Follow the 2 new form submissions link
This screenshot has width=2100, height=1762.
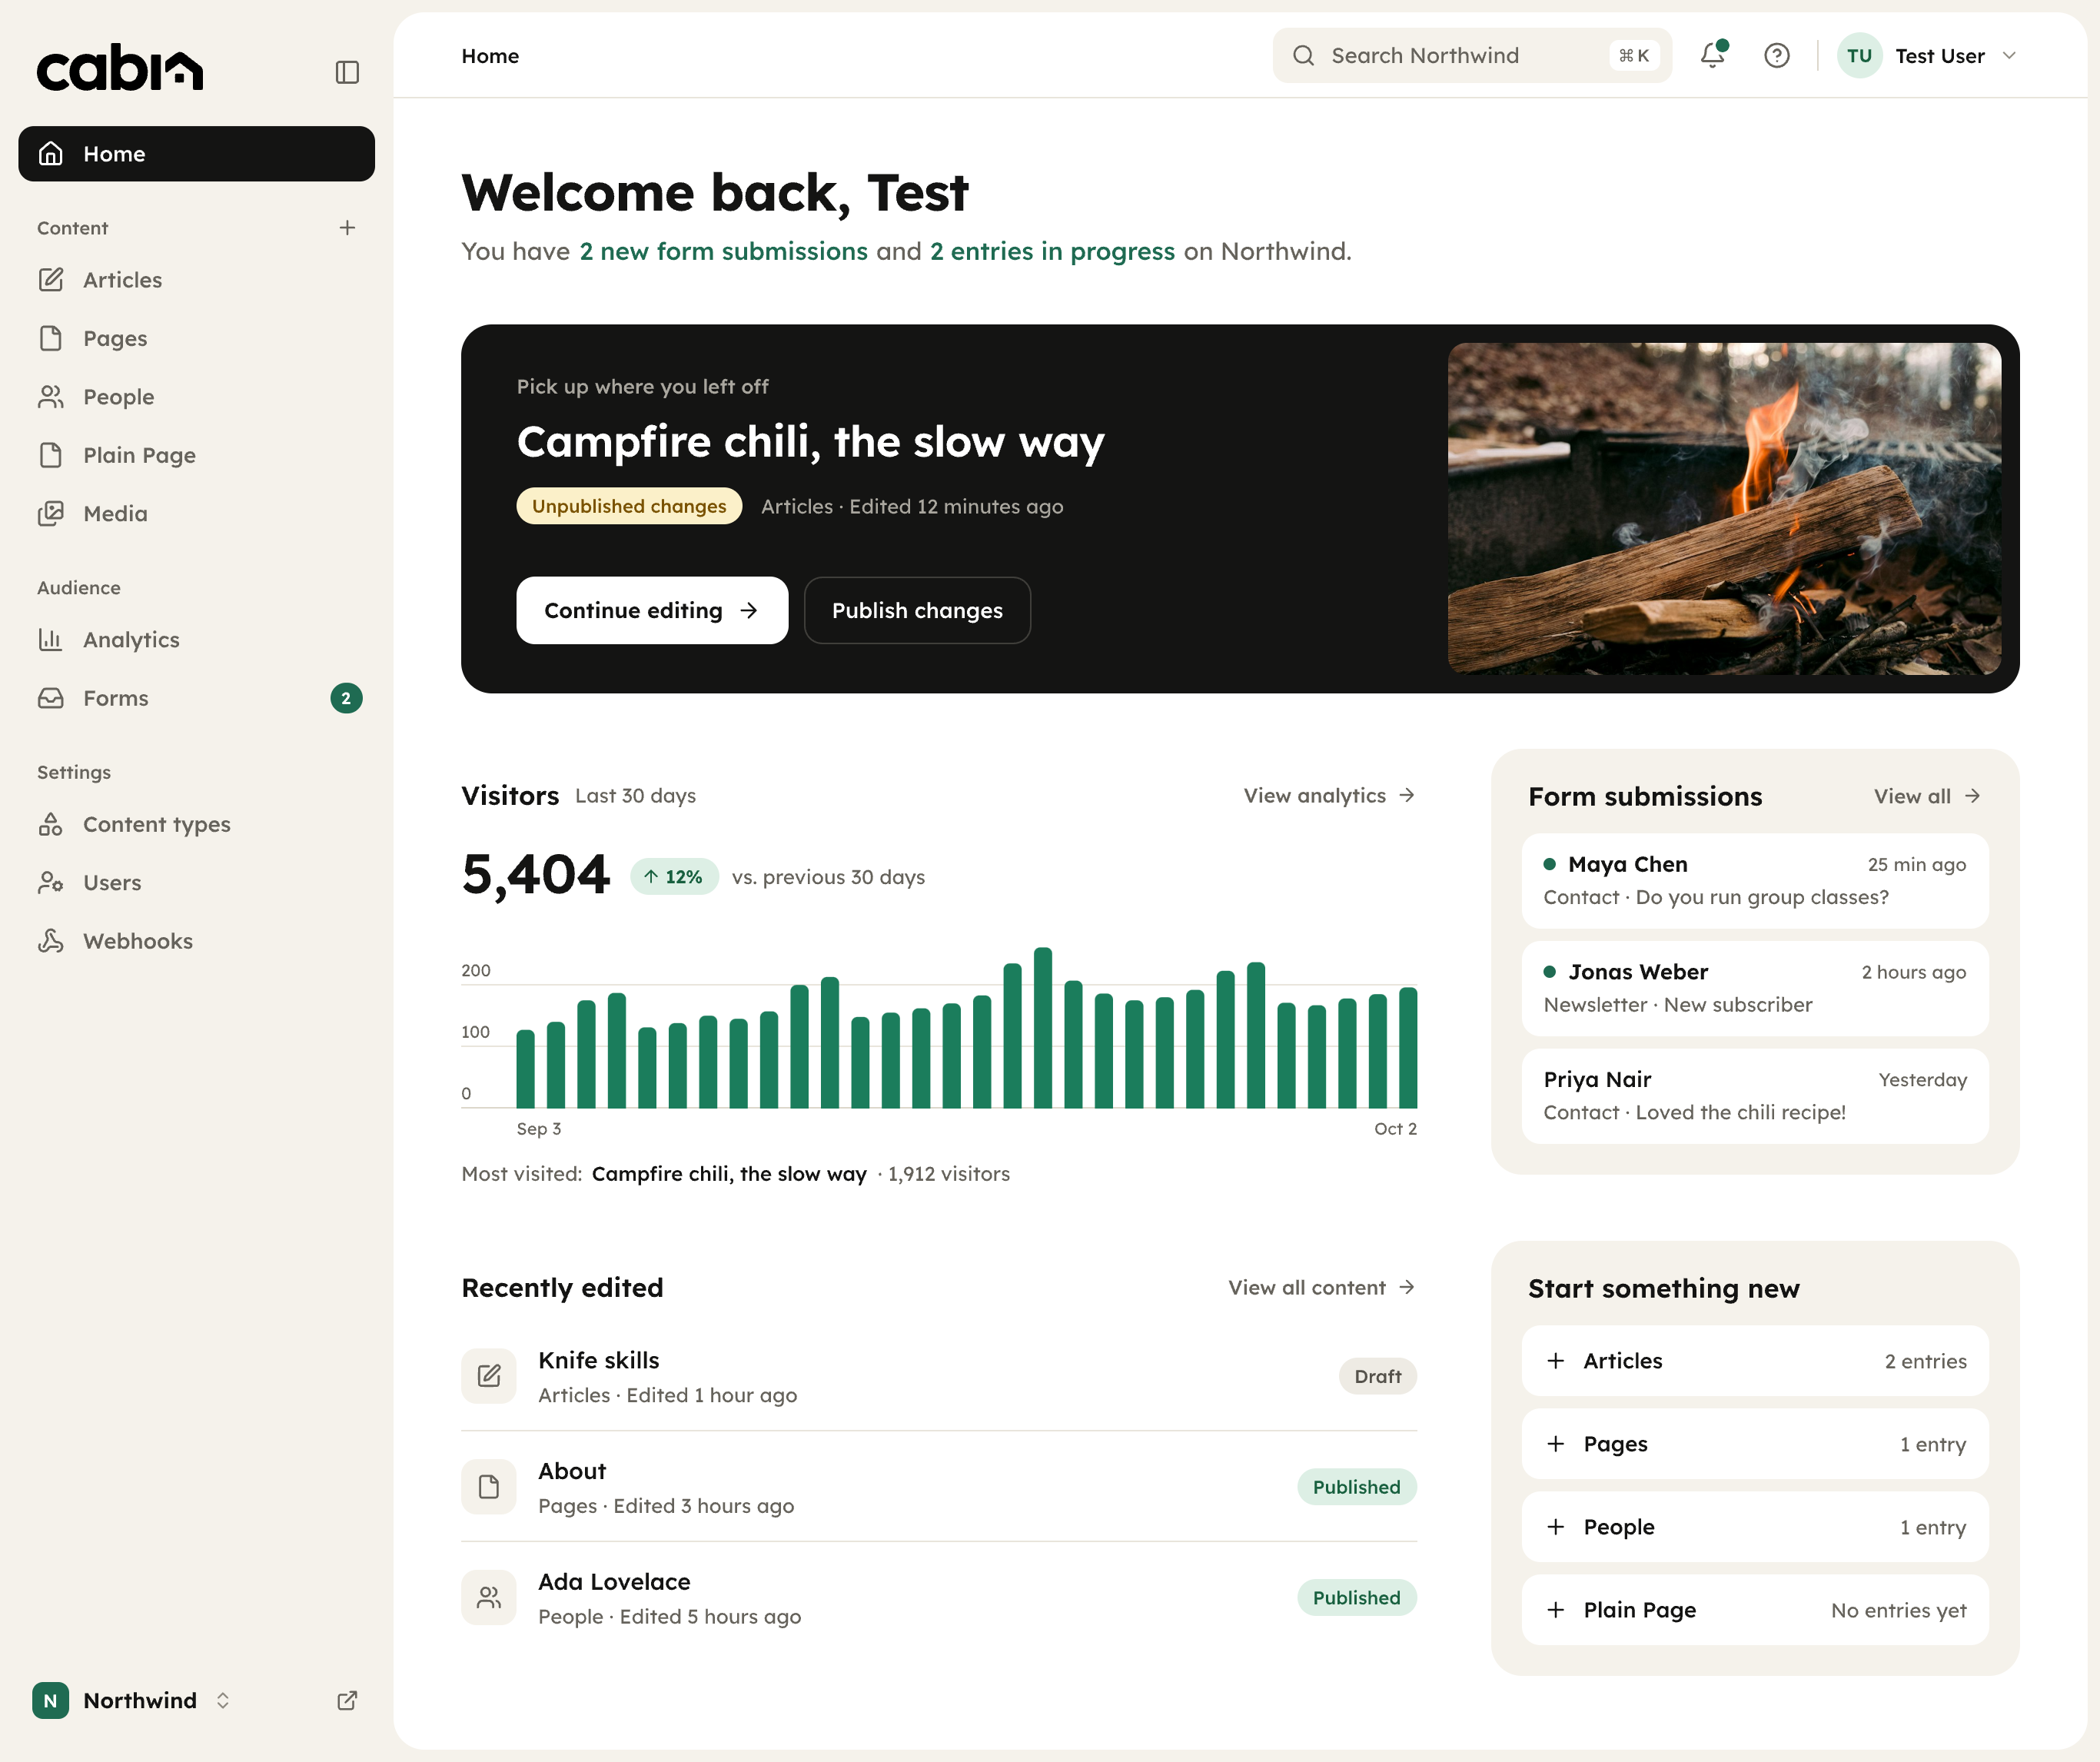pyautogui.click(x=723, y=251)
